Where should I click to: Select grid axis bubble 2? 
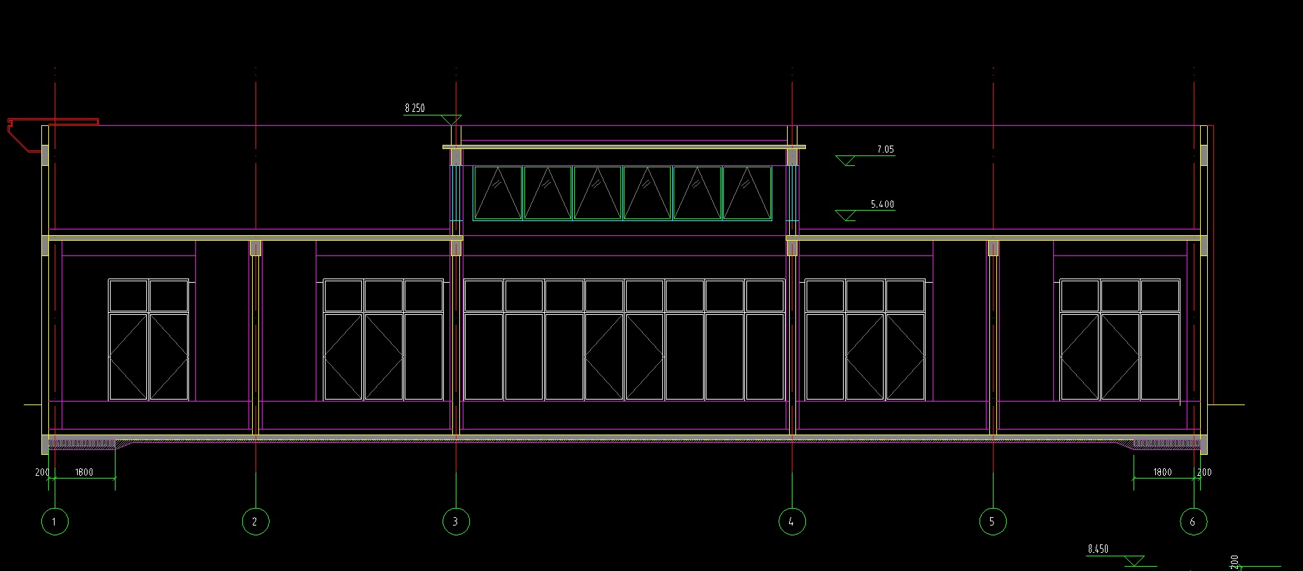coord(256,521)
